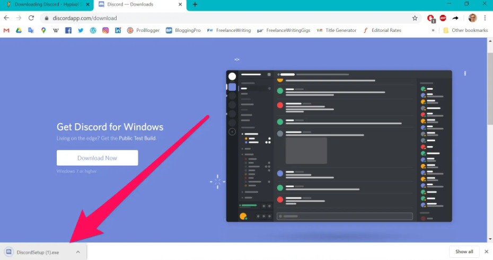
Task: Open the Wikipedia bookmark
Action: (x=56, y=30)
